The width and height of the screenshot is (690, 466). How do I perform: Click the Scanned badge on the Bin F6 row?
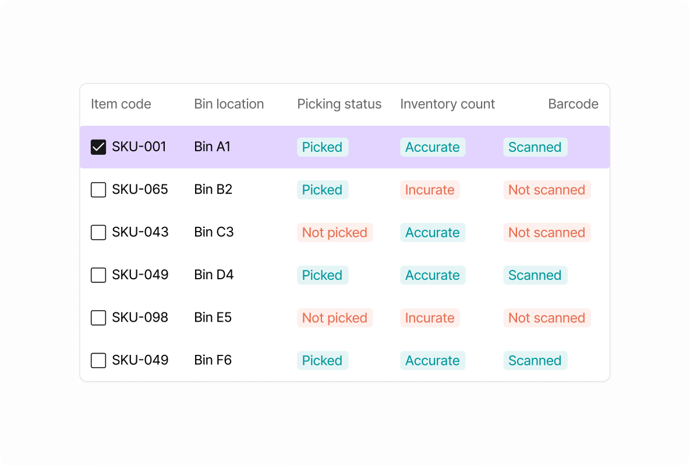[x=535, y=360]
